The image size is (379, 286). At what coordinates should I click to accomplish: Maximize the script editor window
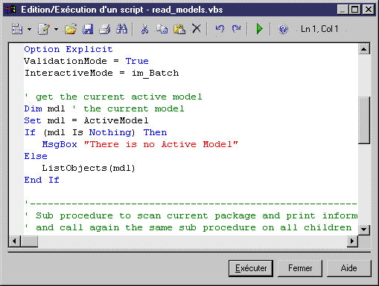click(x=354, y=10)
